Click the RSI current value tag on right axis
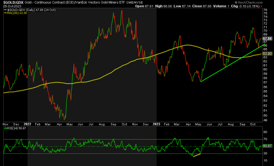The height and width of the screenshot is (166, 274). (267, 146)
